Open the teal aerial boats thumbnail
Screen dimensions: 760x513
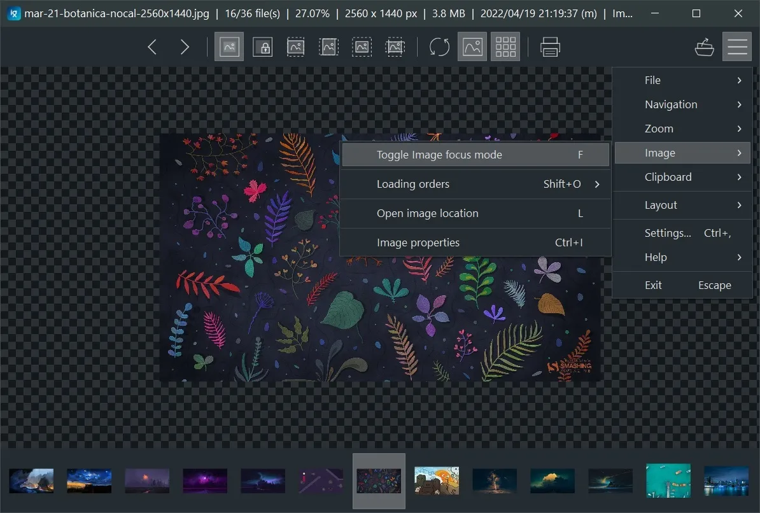[668, 481]
